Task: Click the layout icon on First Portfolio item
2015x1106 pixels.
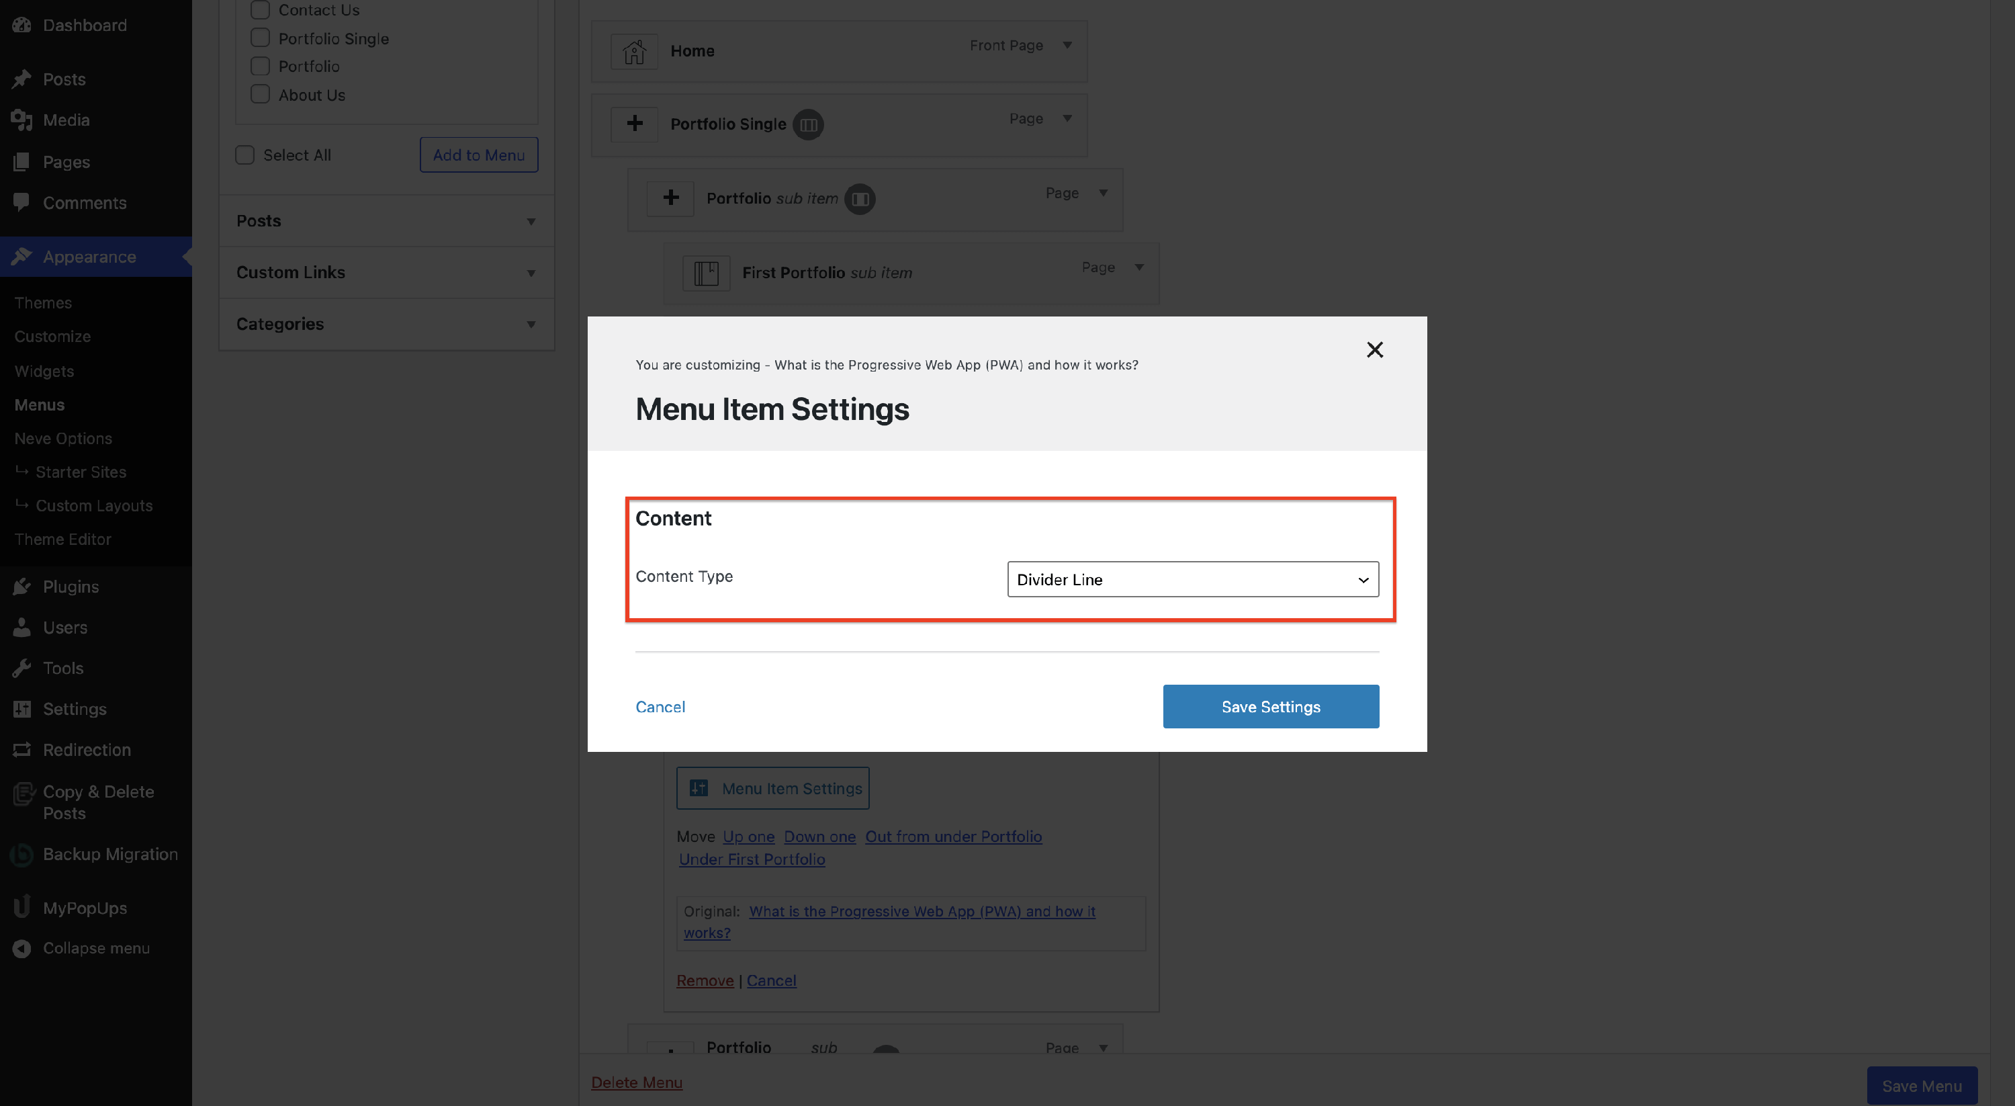Action: click(705, 273)
